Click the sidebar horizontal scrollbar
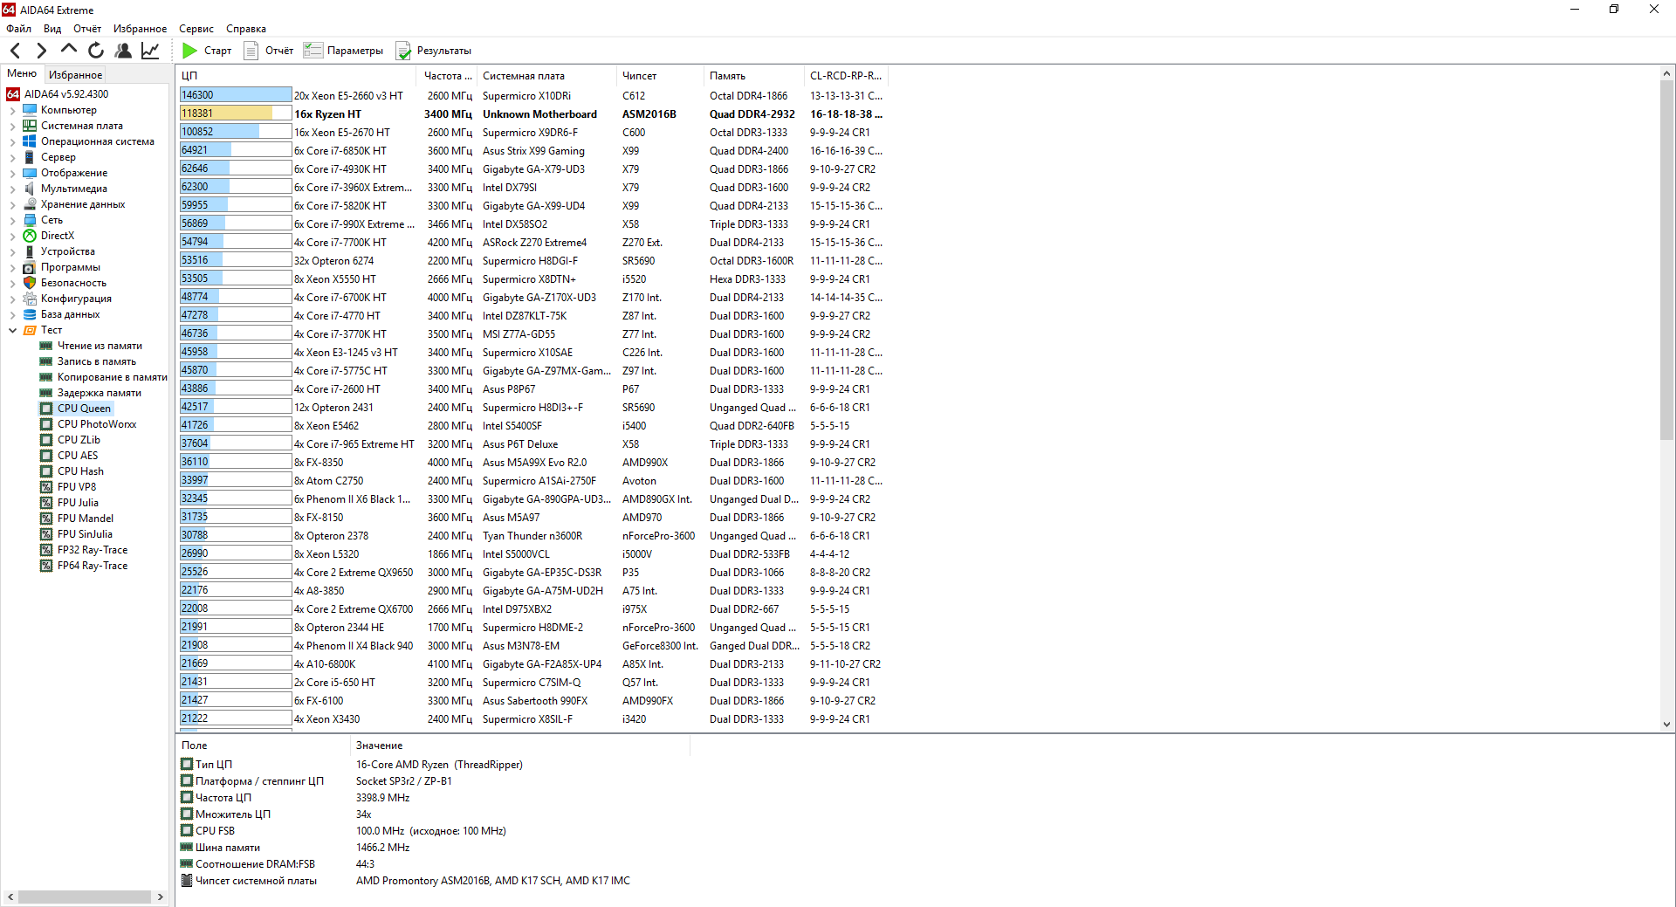This screenshot has width=1676, height=907. pyautogui.click(x=85, y=897)
